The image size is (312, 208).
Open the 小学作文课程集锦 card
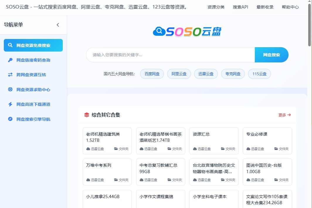tap(161, 199)
